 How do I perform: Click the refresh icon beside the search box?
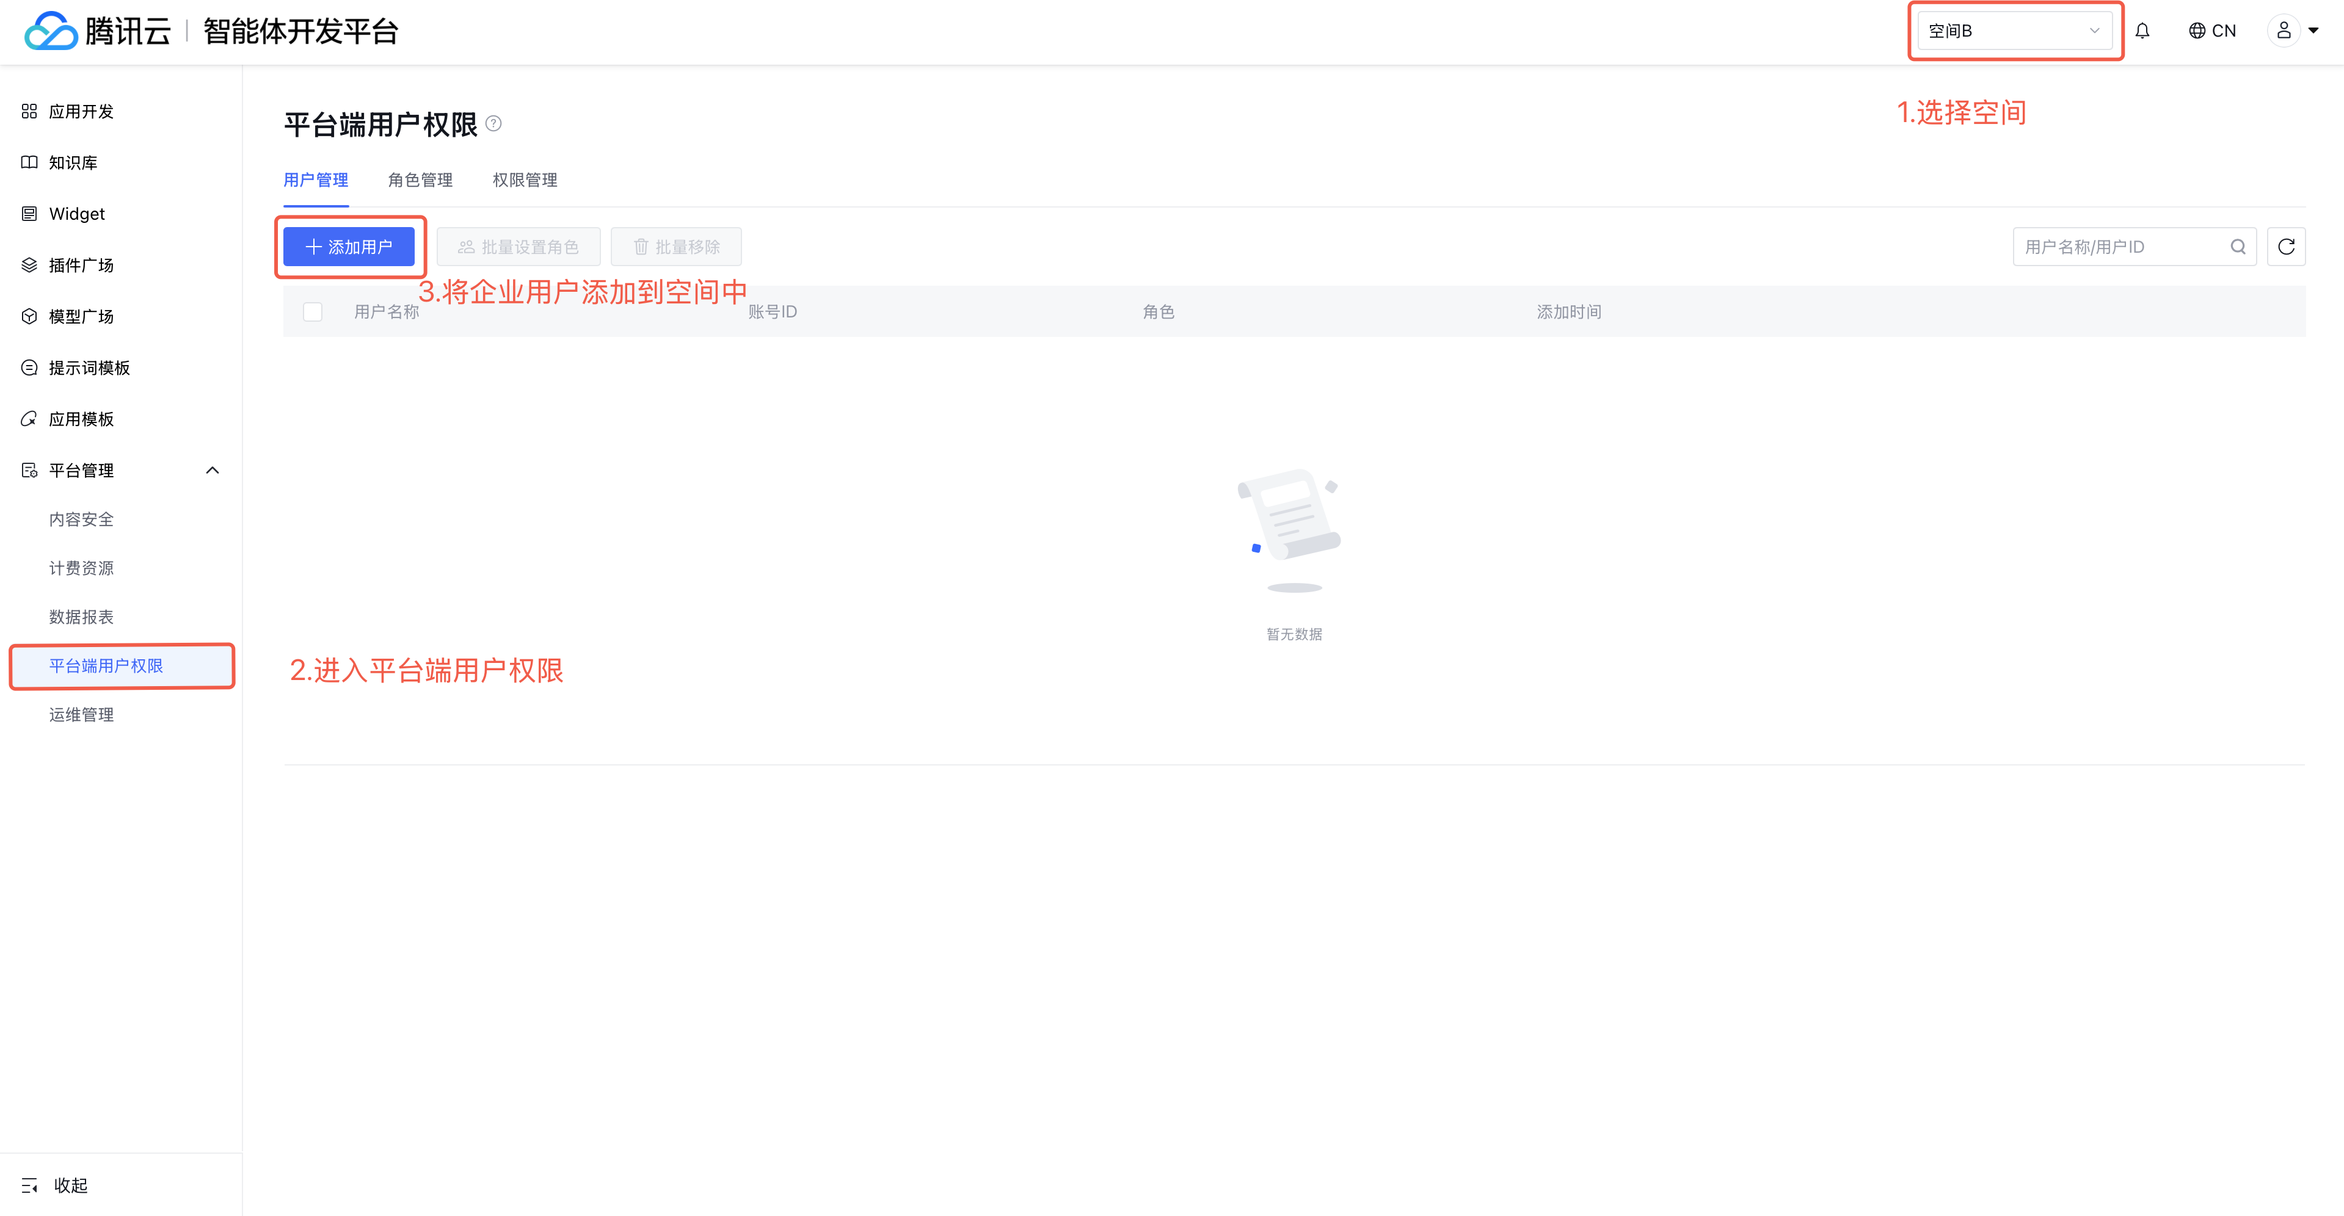(x=2286, y=247)
